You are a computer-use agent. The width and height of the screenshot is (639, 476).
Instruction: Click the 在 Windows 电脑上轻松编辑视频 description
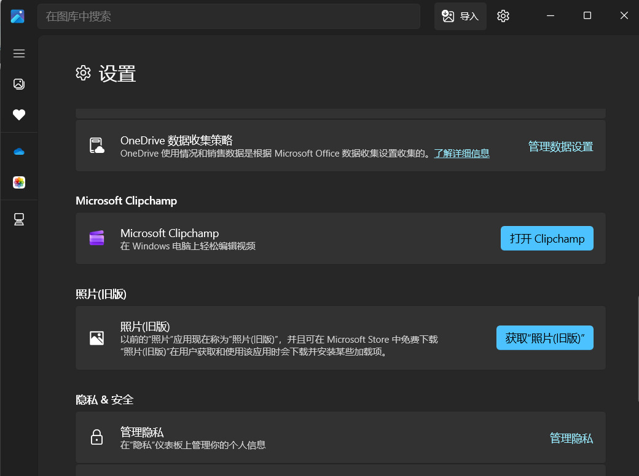pyautogui.click(x=188, y=246)
